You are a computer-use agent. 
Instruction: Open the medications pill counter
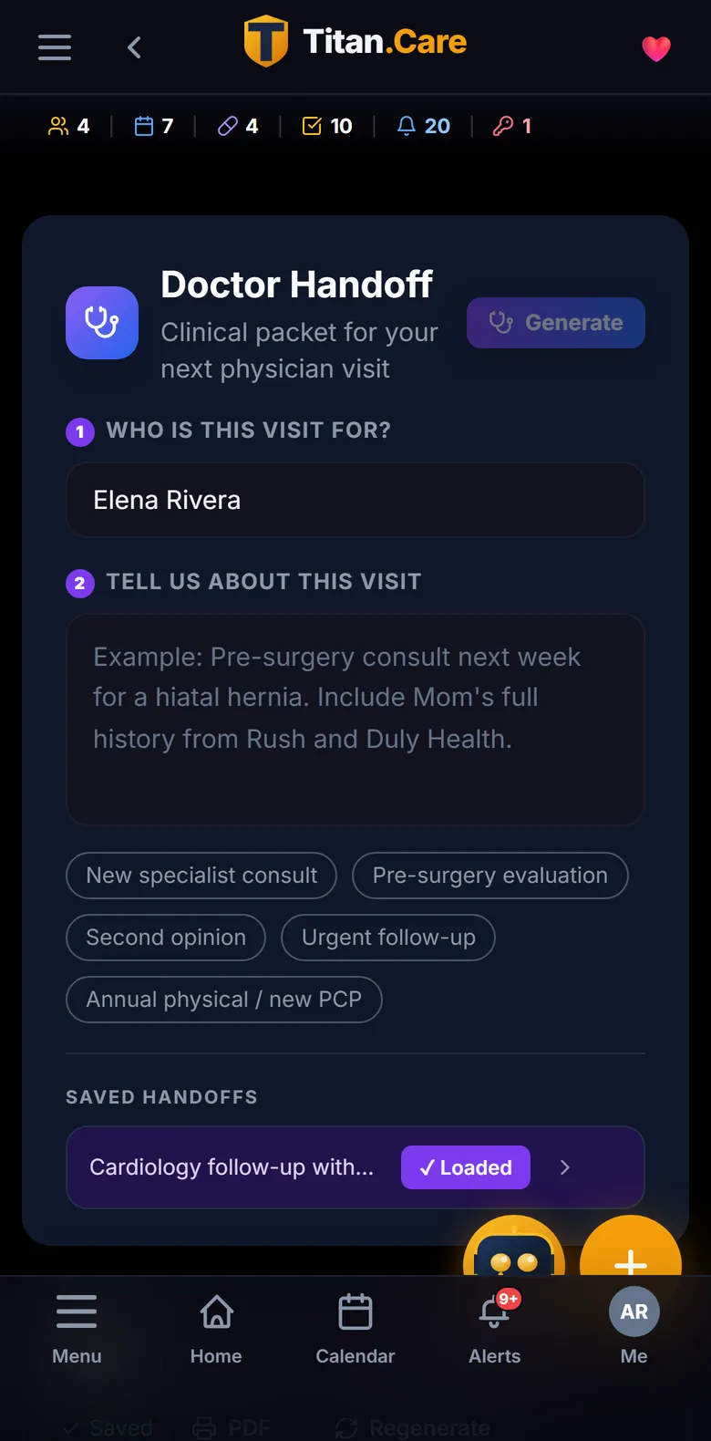(238, 126)
